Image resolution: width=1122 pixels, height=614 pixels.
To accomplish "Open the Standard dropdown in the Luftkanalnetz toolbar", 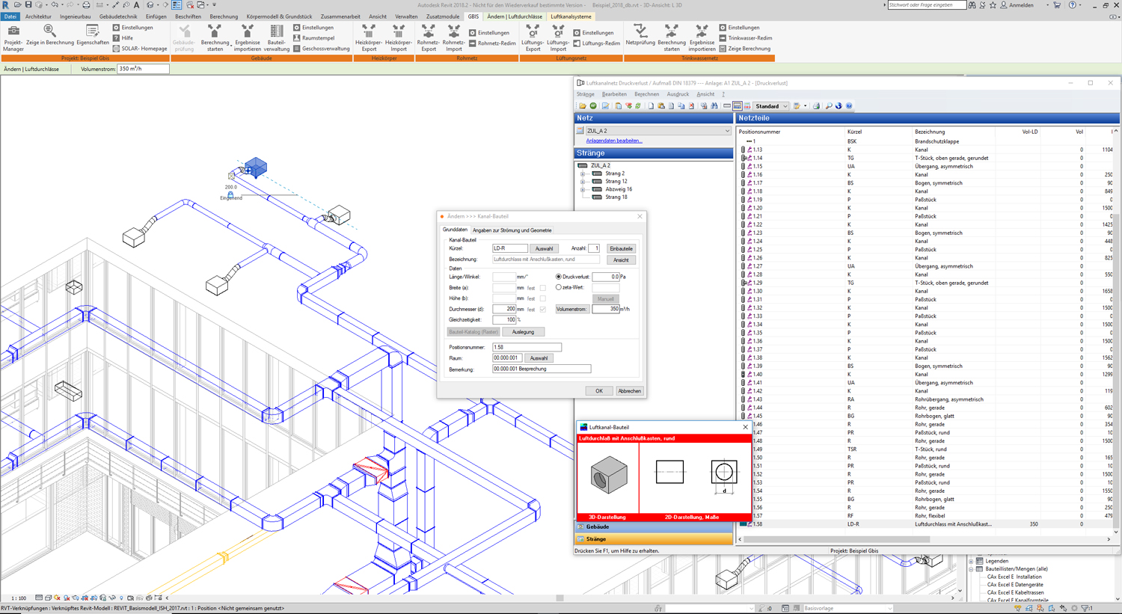I will click(785, 106).
